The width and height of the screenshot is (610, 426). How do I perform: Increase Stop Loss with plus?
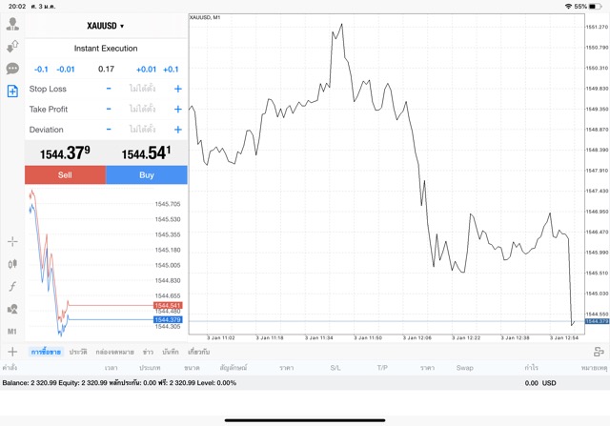(178, 89)
